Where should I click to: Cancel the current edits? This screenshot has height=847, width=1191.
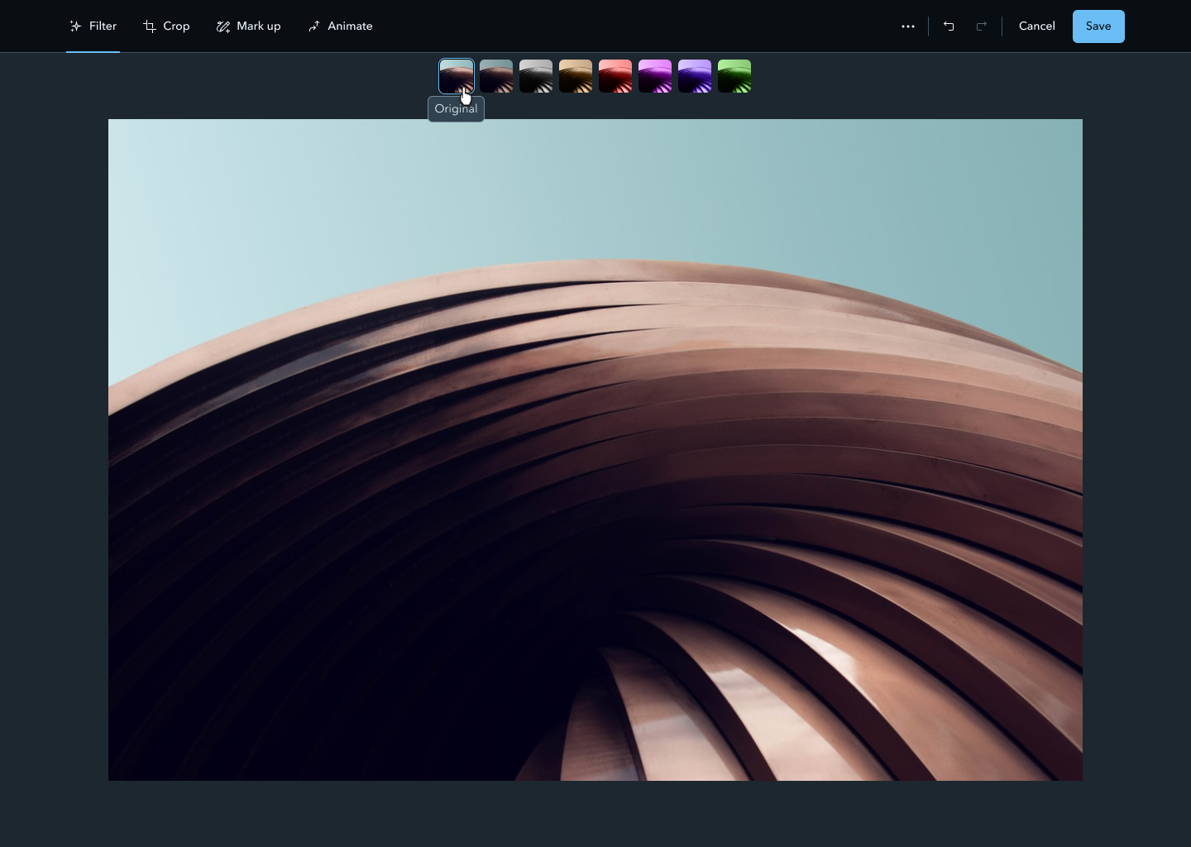click(1036, 26)
